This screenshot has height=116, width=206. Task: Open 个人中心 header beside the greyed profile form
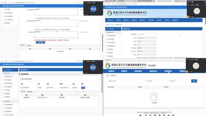113,29
